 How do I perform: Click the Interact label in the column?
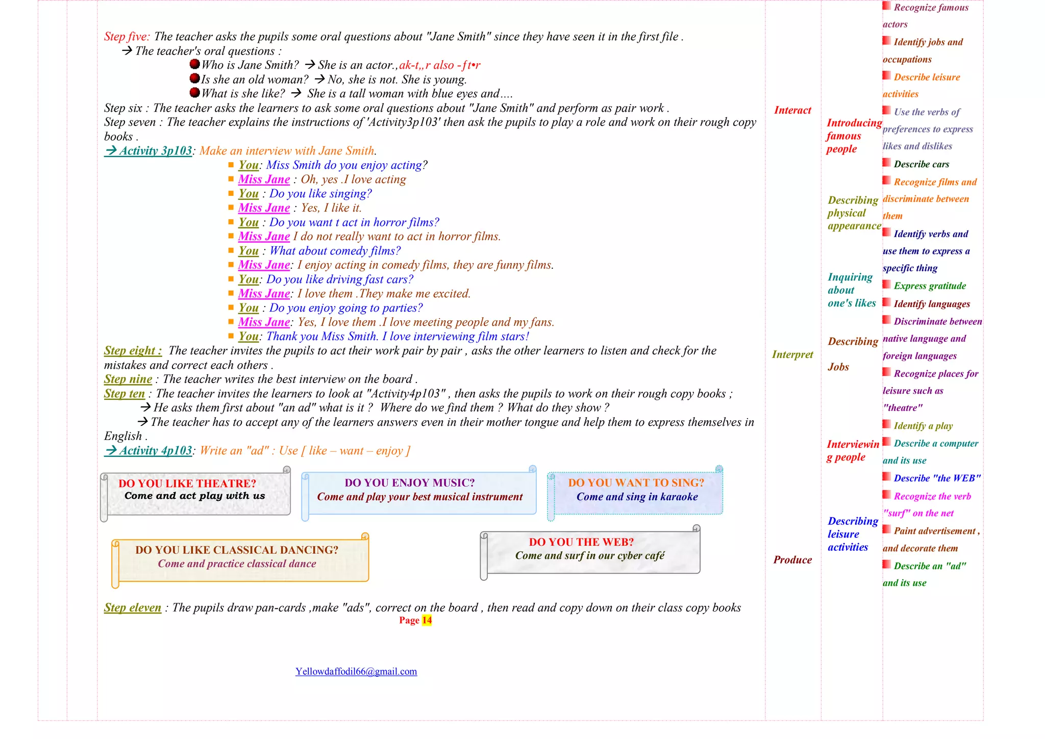coord(792,110)
